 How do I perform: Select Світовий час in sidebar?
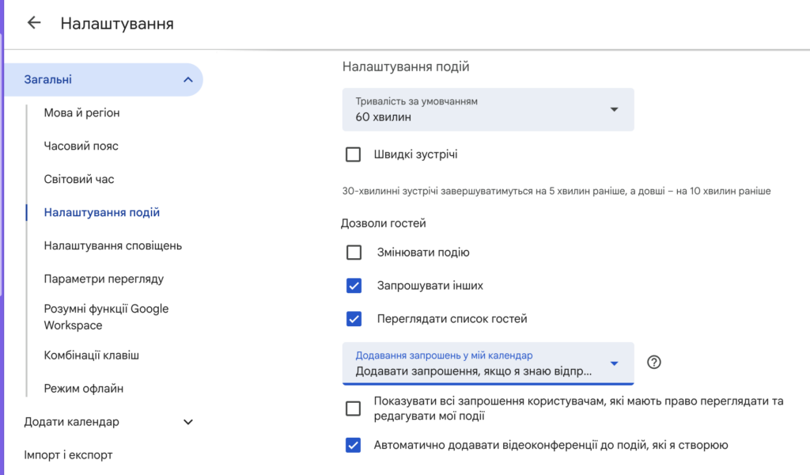(79, 179)
